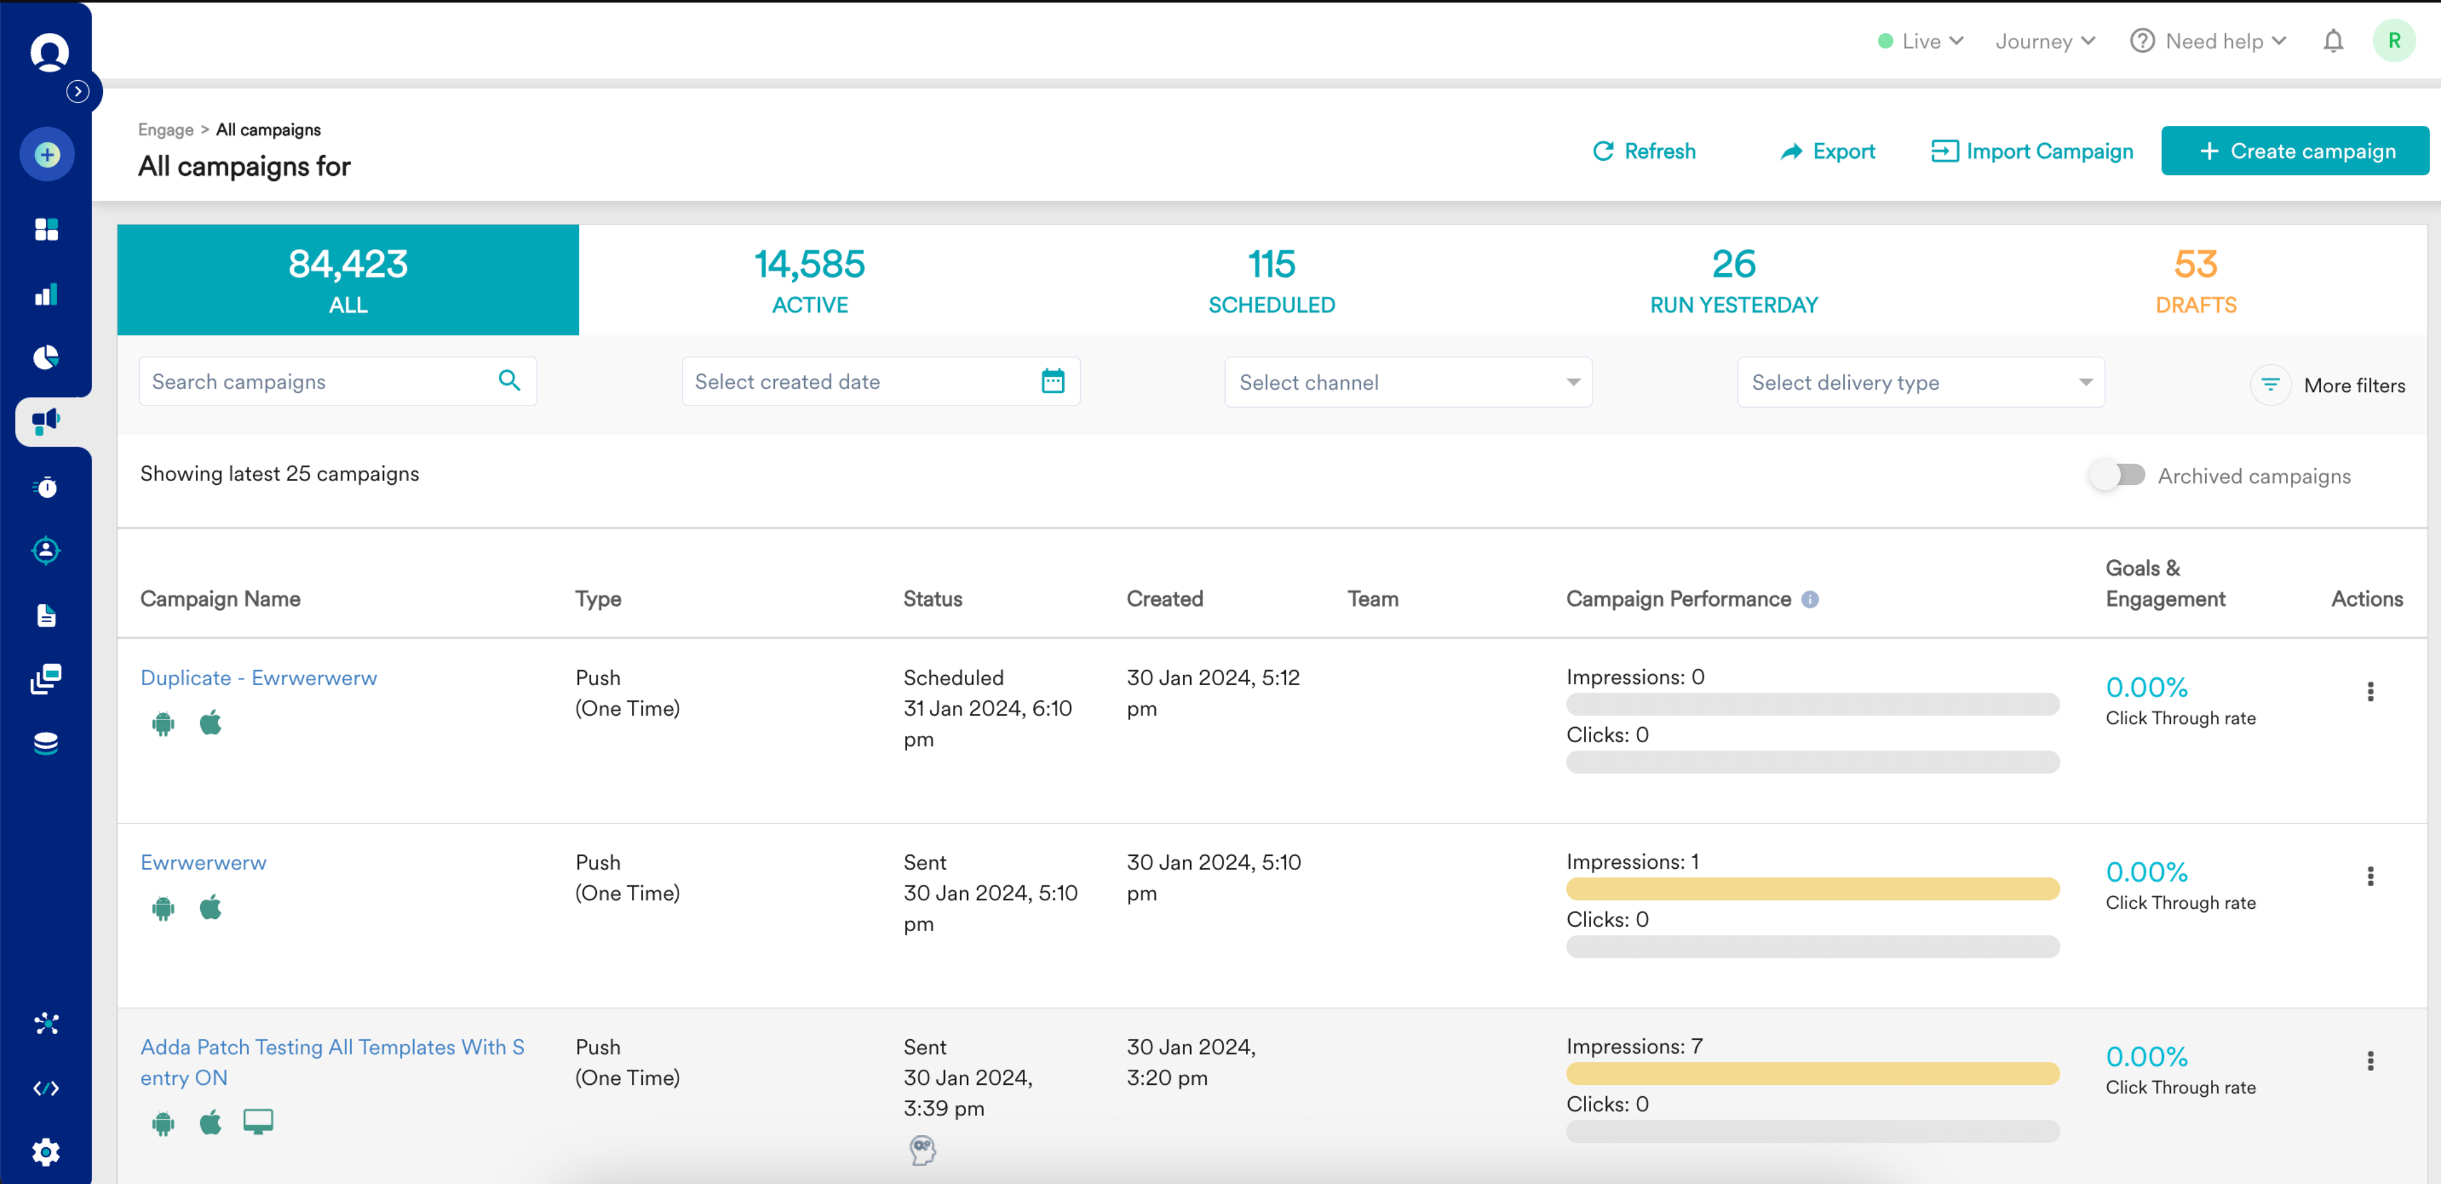
Task: Switch to the ACTIVE campaigns tab
Action: pyautogui.click(x=809, y=280)
